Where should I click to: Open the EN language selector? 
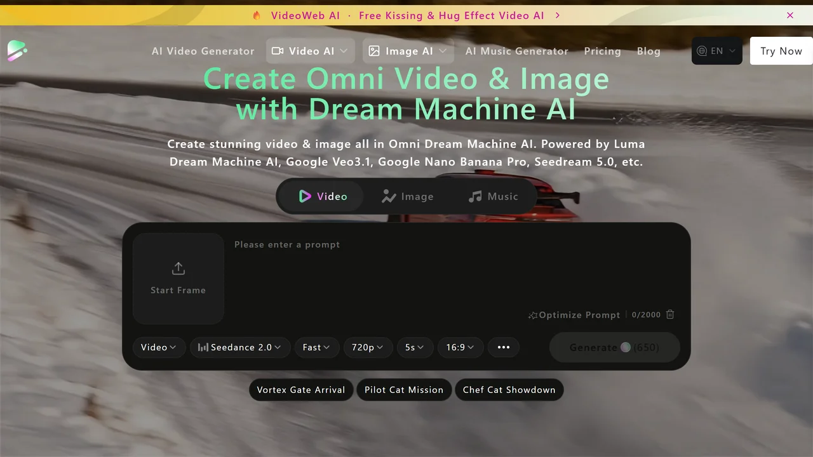pos(717,51)
